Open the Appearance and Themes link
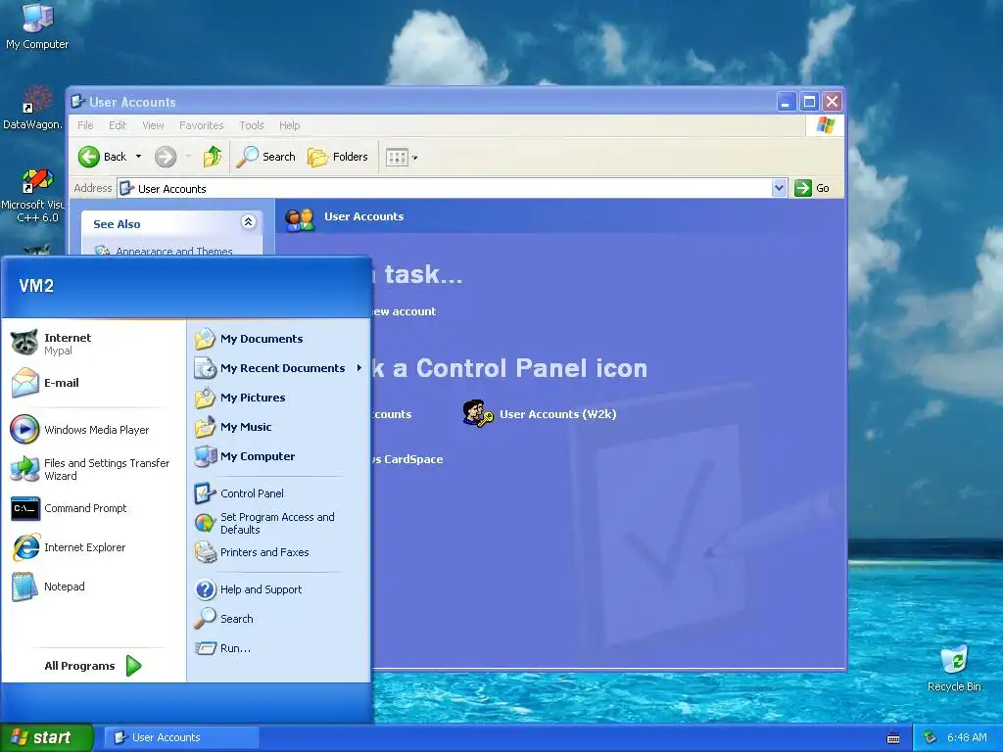1003x752 pixels. [x=174, y=251]
